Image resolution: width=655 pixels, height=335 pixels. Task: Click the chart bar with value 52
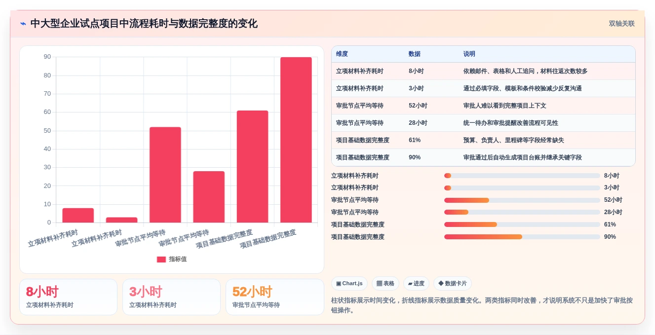pyautogui.click(x=165, y=175)
